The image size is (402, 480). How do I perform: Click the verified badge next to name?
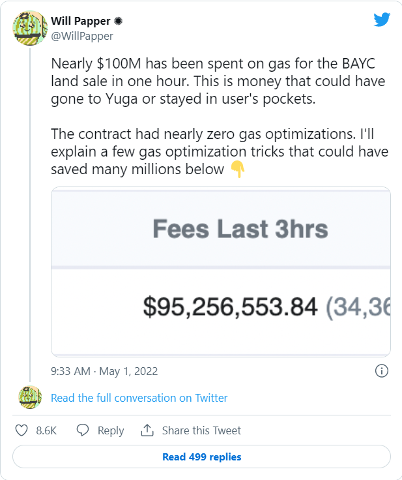point(118,22)
